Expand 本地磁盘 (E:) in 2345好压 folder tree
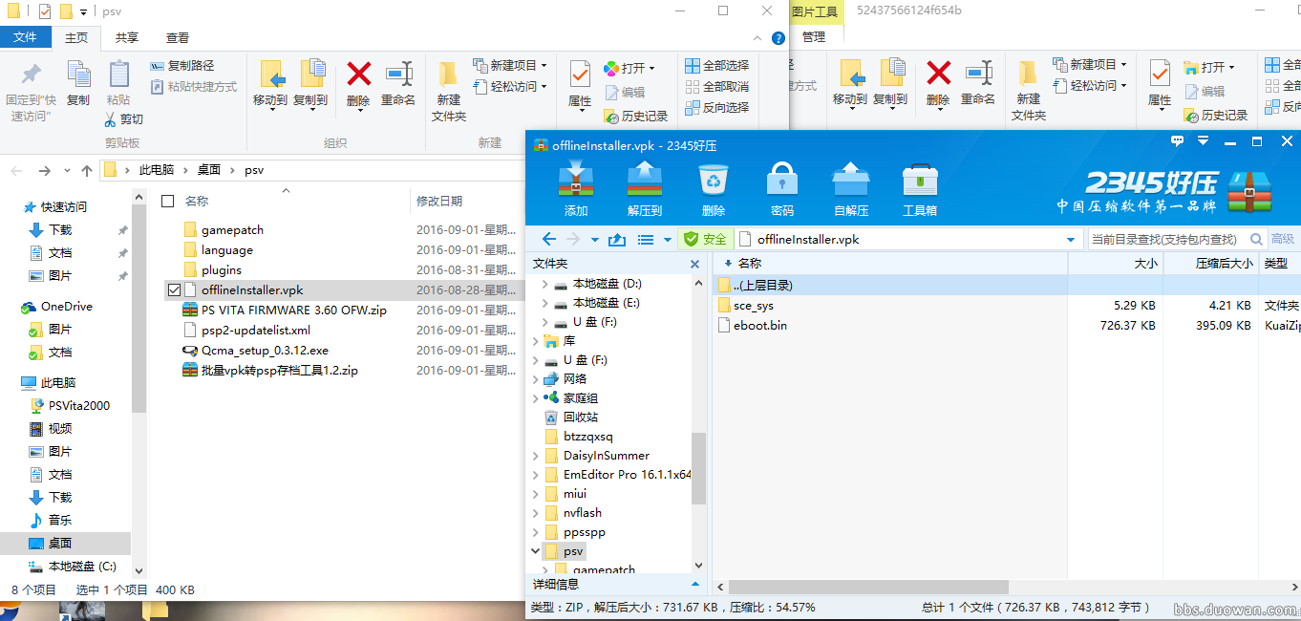The image size is (1301, 621). 545,303
